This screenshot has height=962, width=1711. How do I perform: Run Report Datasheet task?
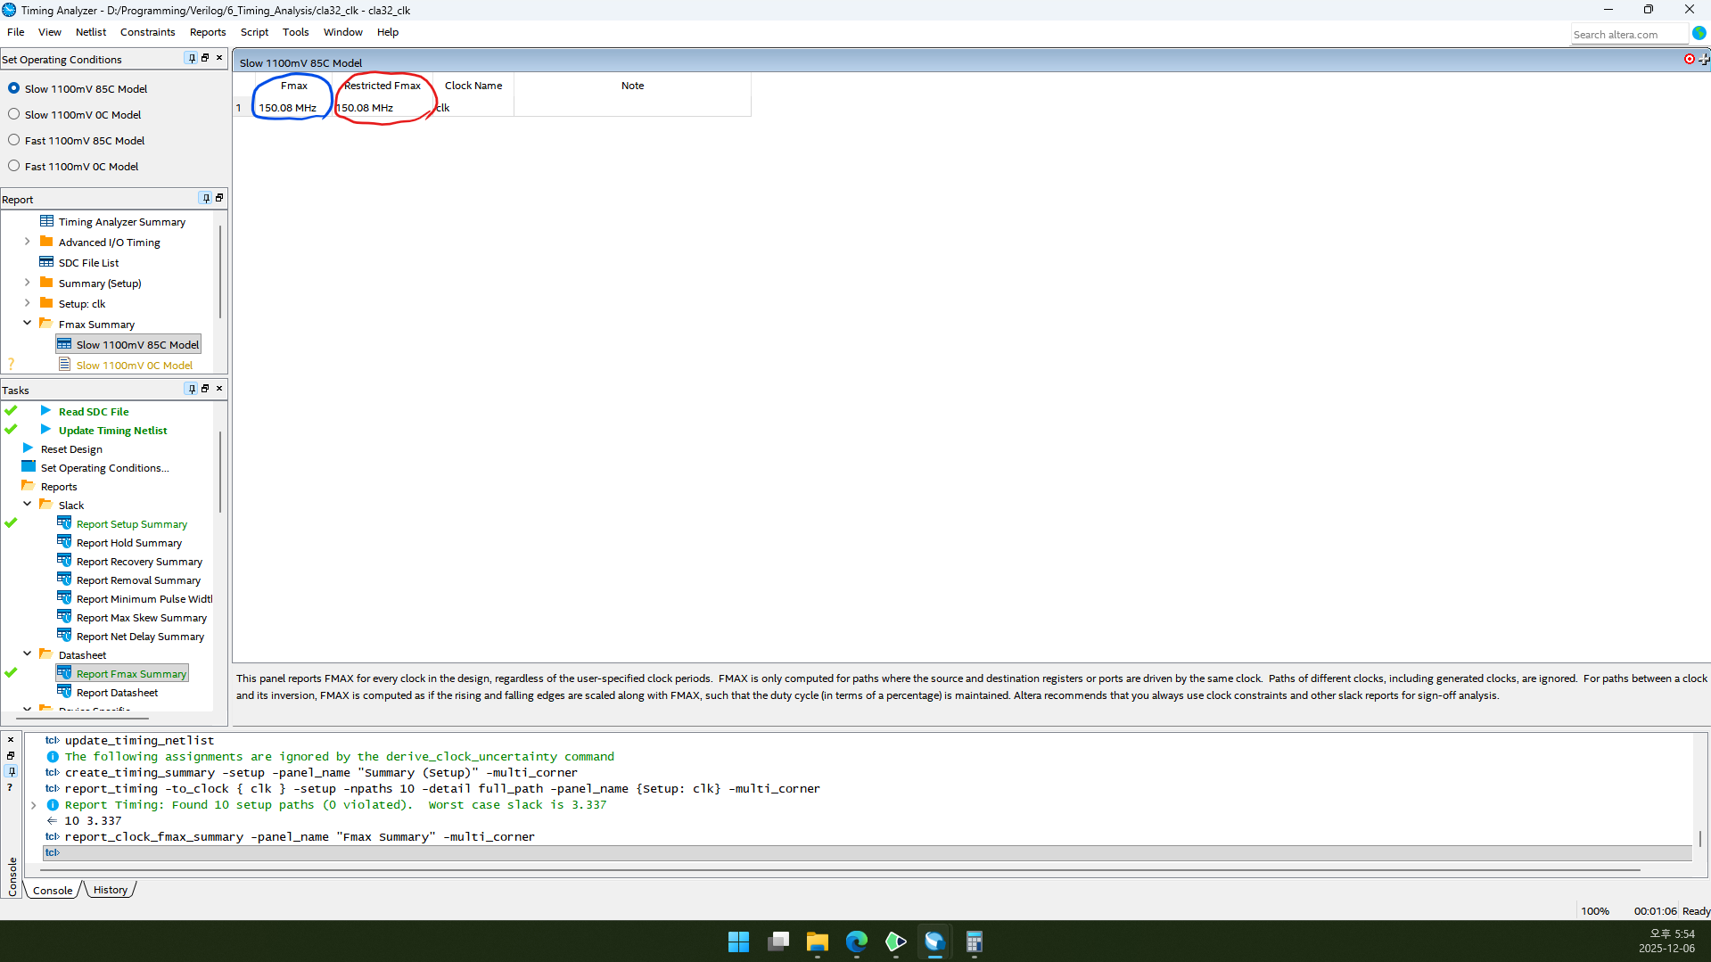(x=117, y=693)
